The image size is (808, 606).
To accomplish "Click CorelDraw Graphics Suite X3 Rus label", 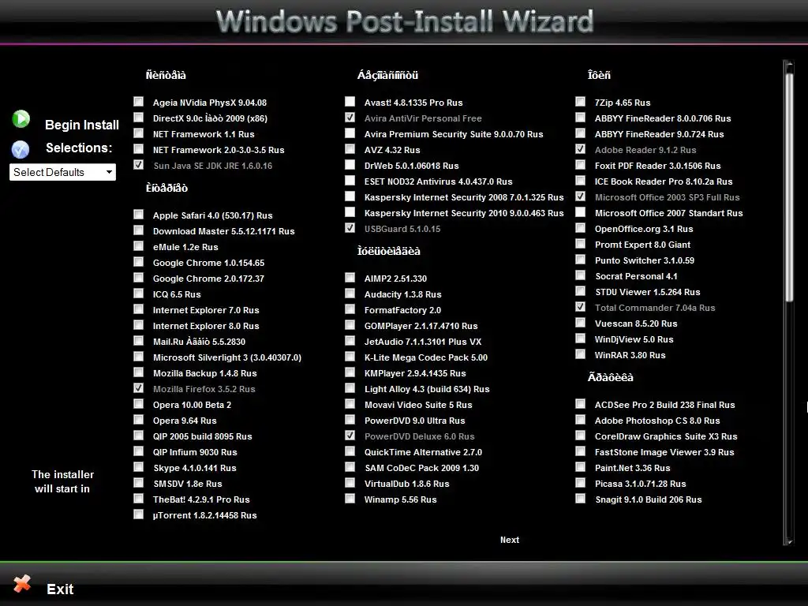I will tap(666, 436).
